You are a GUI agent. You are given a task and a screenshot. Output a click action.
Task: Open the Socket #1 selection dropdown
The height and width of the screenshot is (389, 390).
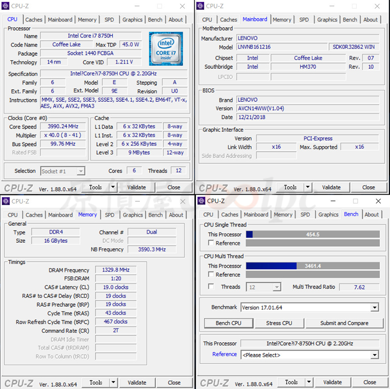point(63,171)
